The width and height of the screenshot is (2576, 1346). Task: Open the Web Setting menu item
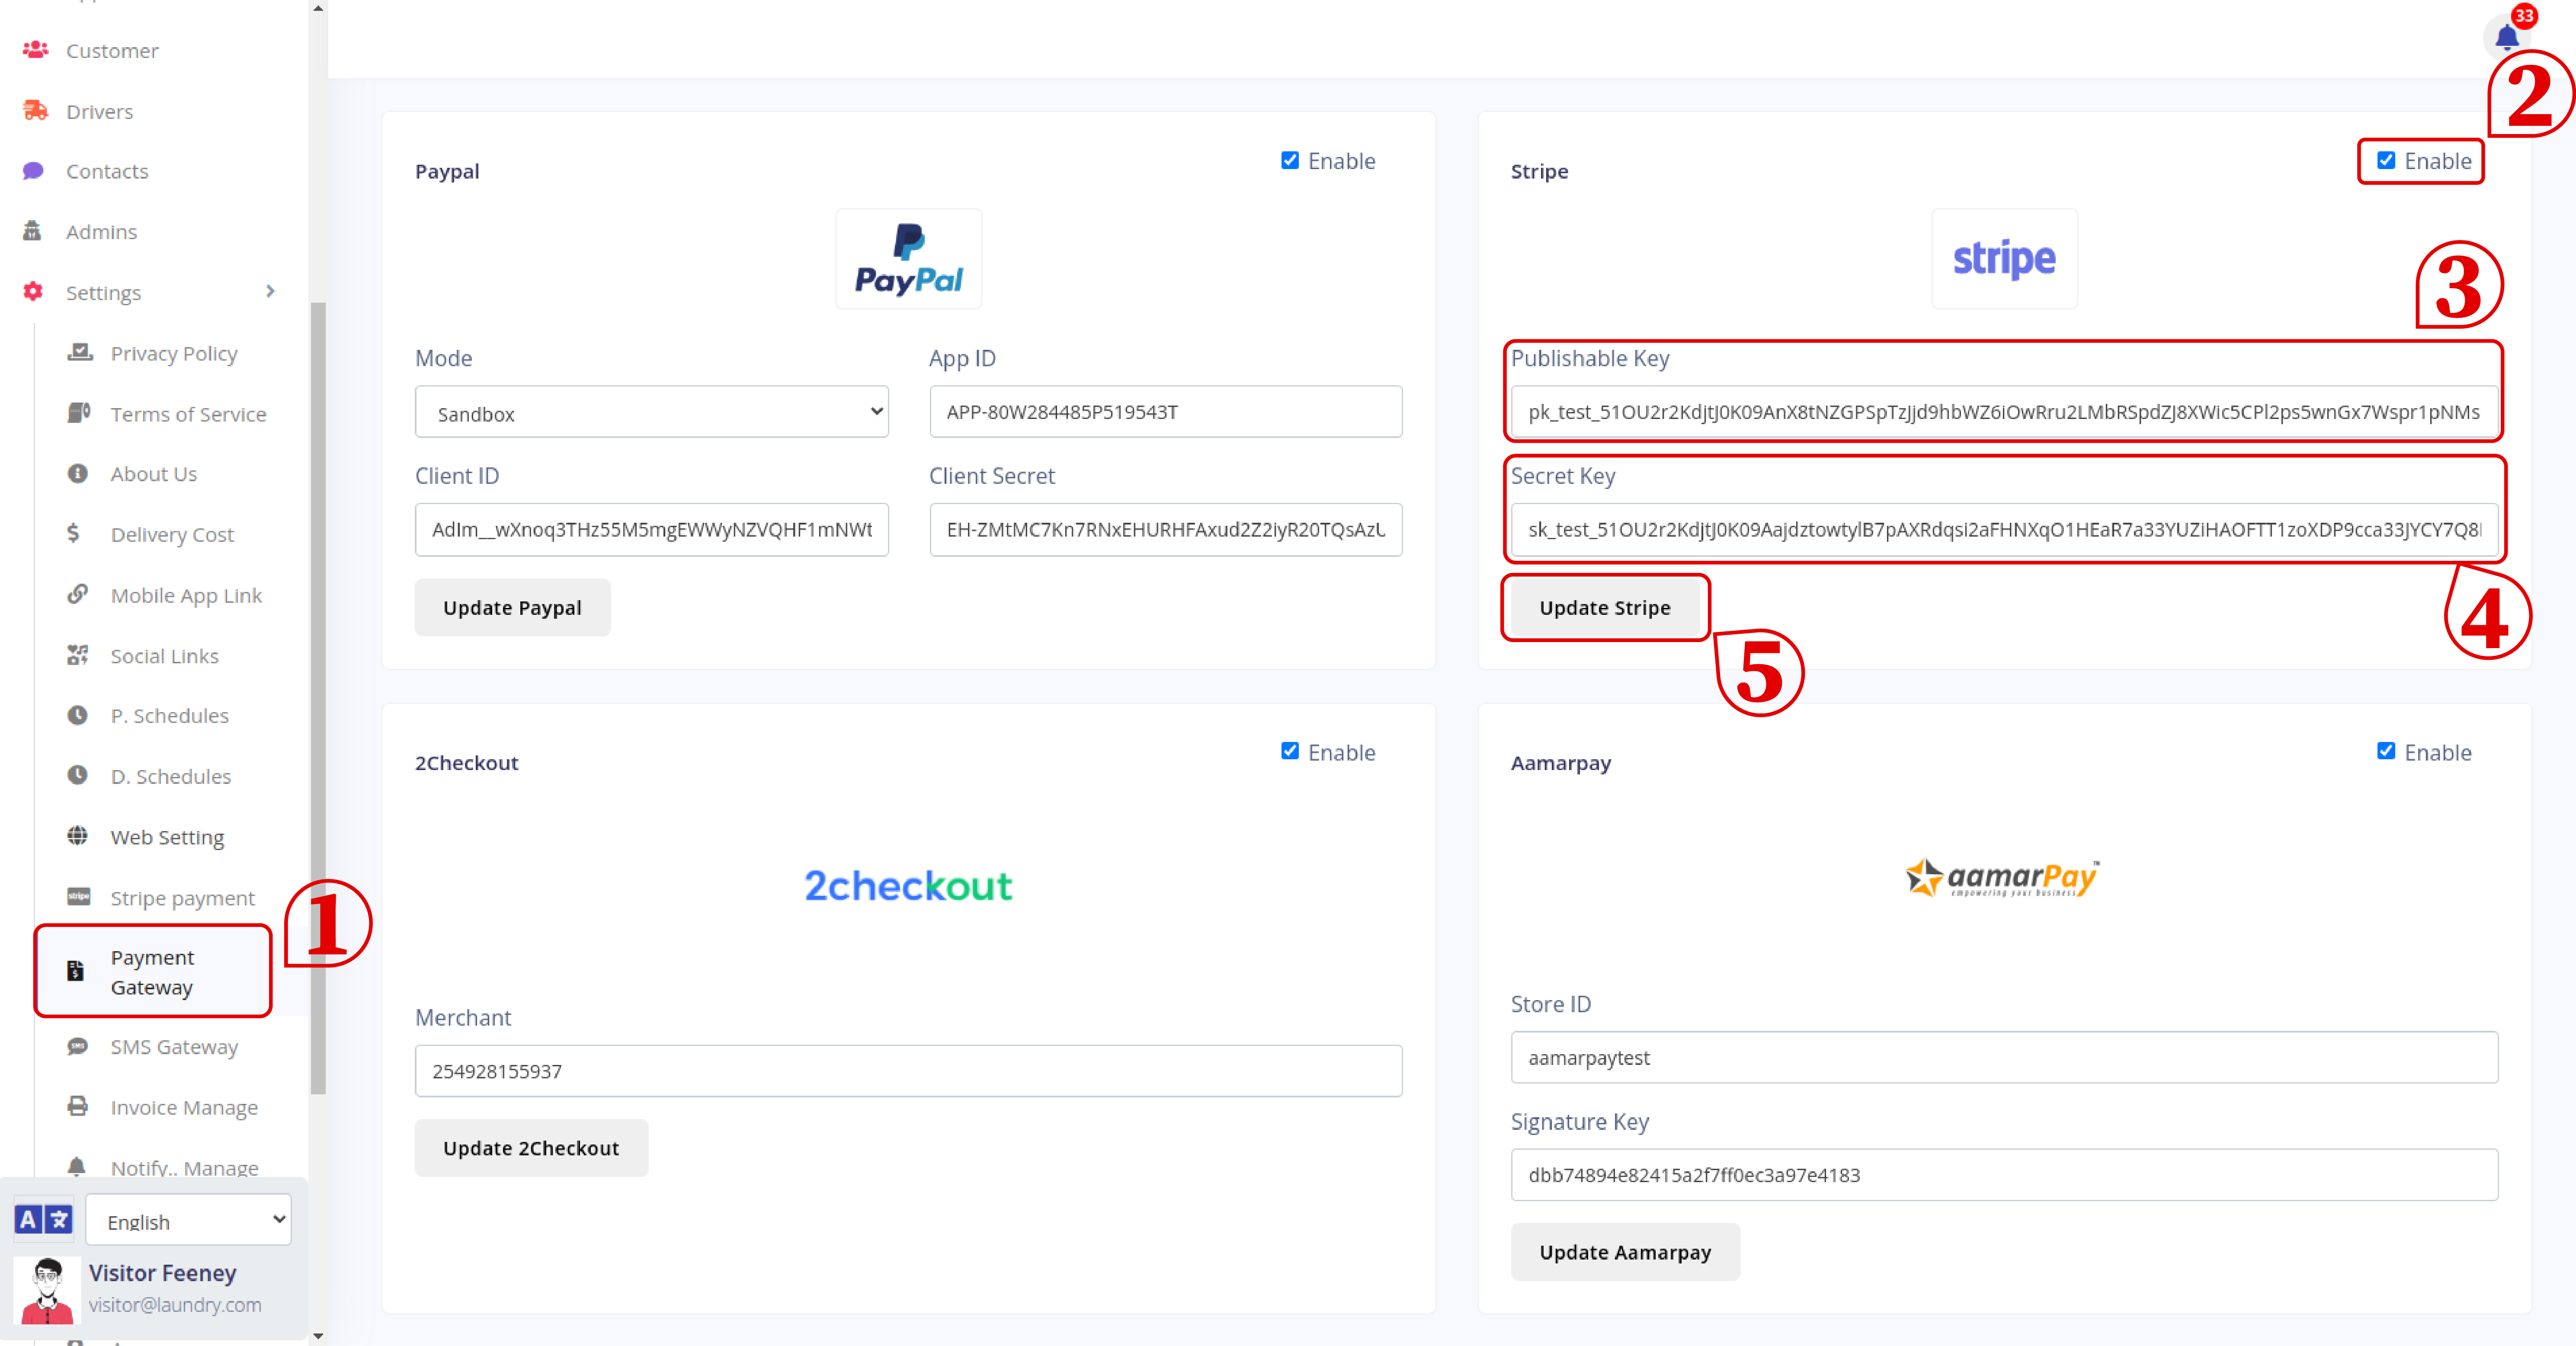click(167, 837)
